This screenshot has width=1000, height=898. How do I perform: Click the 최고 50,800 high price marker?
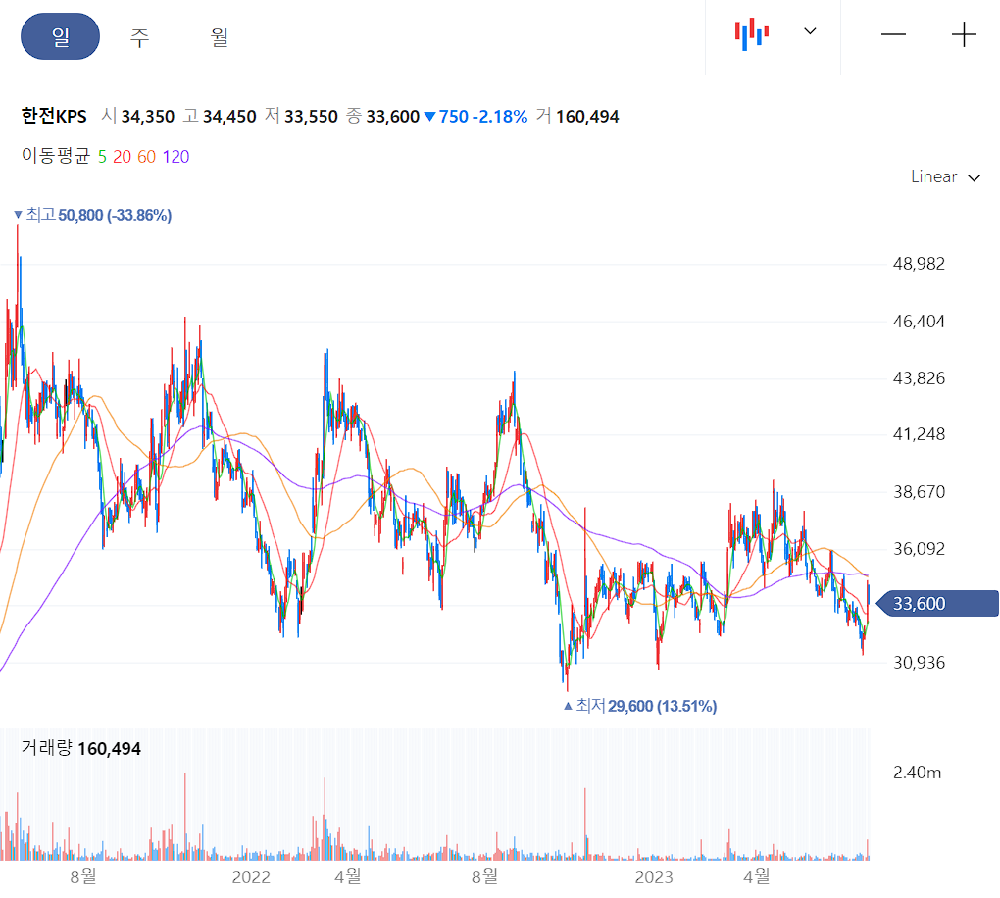click(92, 215)
